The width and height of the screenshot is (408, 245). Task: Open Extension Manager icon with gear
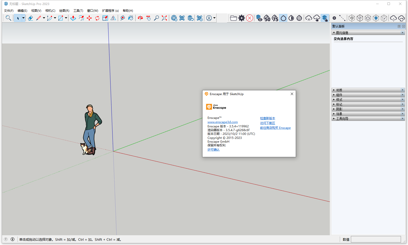tap(200, 18)
